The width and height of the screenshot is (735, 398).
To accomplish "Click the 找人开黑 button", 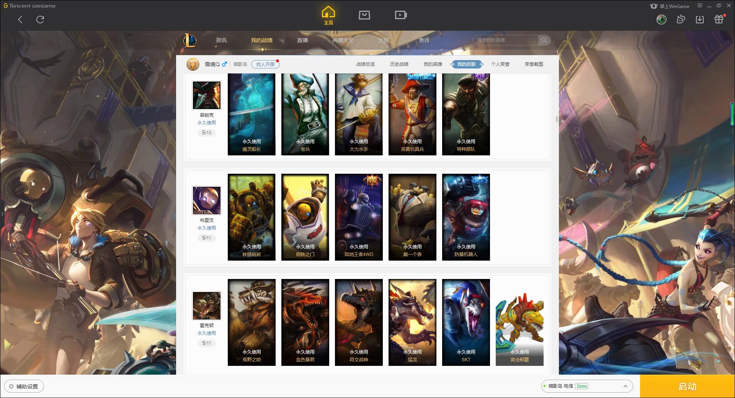I will (x=265, y=64).
